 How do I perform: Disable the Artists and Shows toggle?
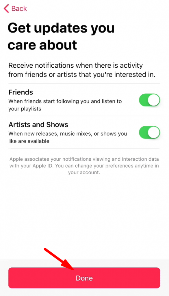(149, 132)
